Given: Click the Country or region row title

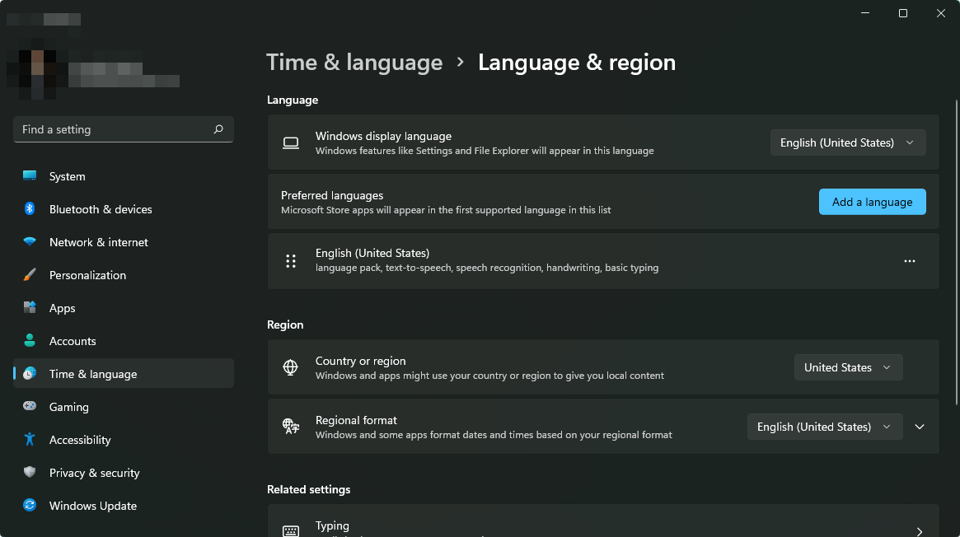Looking at the screenshot, I should click(361, 361).
